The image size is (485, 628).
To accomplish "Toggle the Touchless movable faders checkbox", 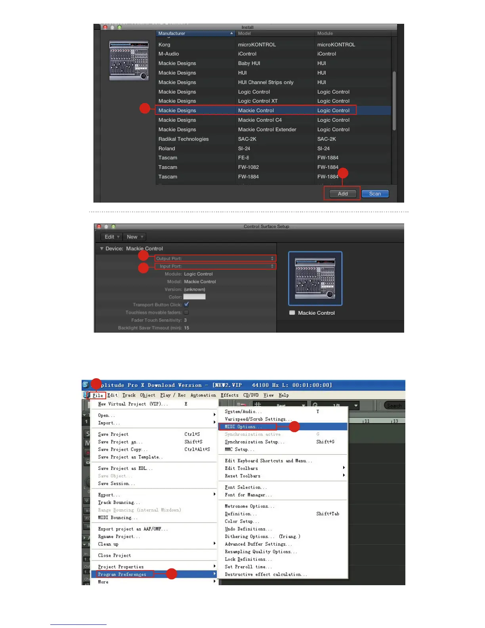I will point(186,312).
